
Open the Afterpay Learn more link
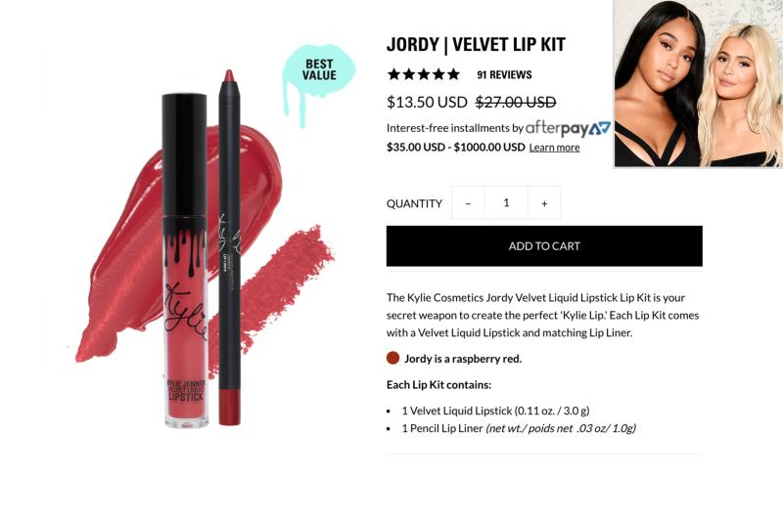tap(554, 148)
